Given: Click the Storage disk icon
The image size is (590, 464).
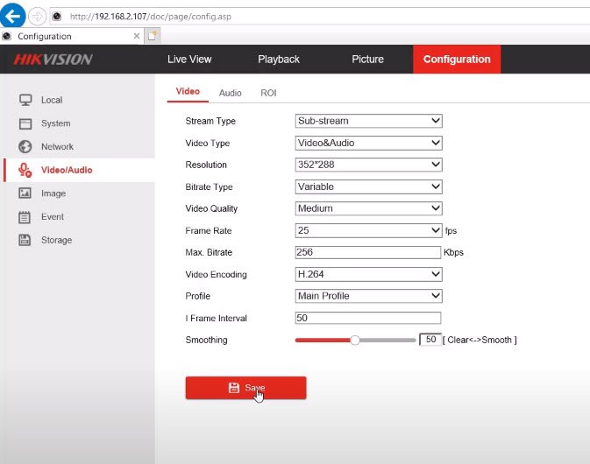Looking at the screenshot, I should [x=25, y=240].
